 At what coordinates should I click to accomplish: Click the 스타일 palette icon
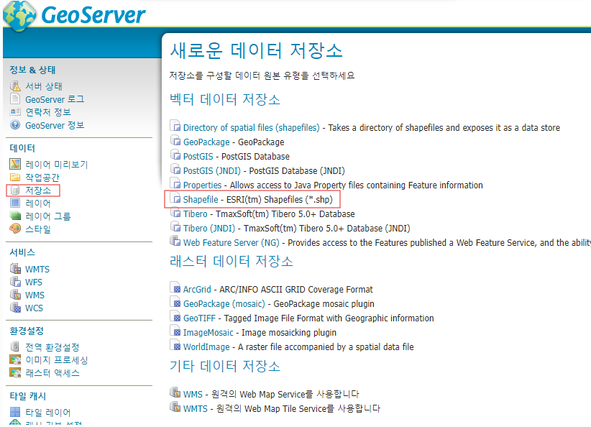15,229
